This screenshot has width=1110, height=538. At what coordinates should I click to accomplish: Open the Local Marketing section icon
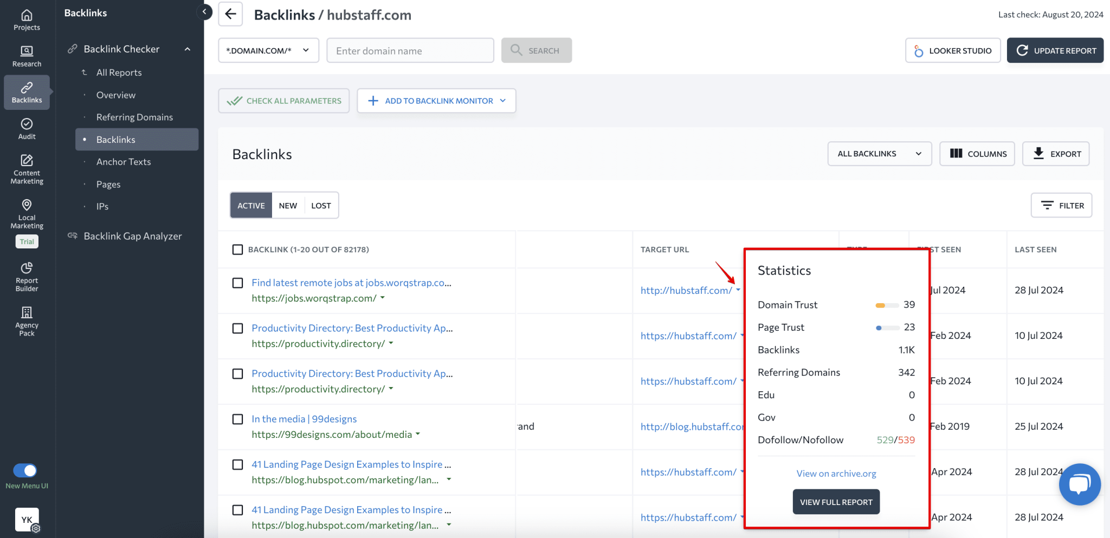[x=27, y=214]
